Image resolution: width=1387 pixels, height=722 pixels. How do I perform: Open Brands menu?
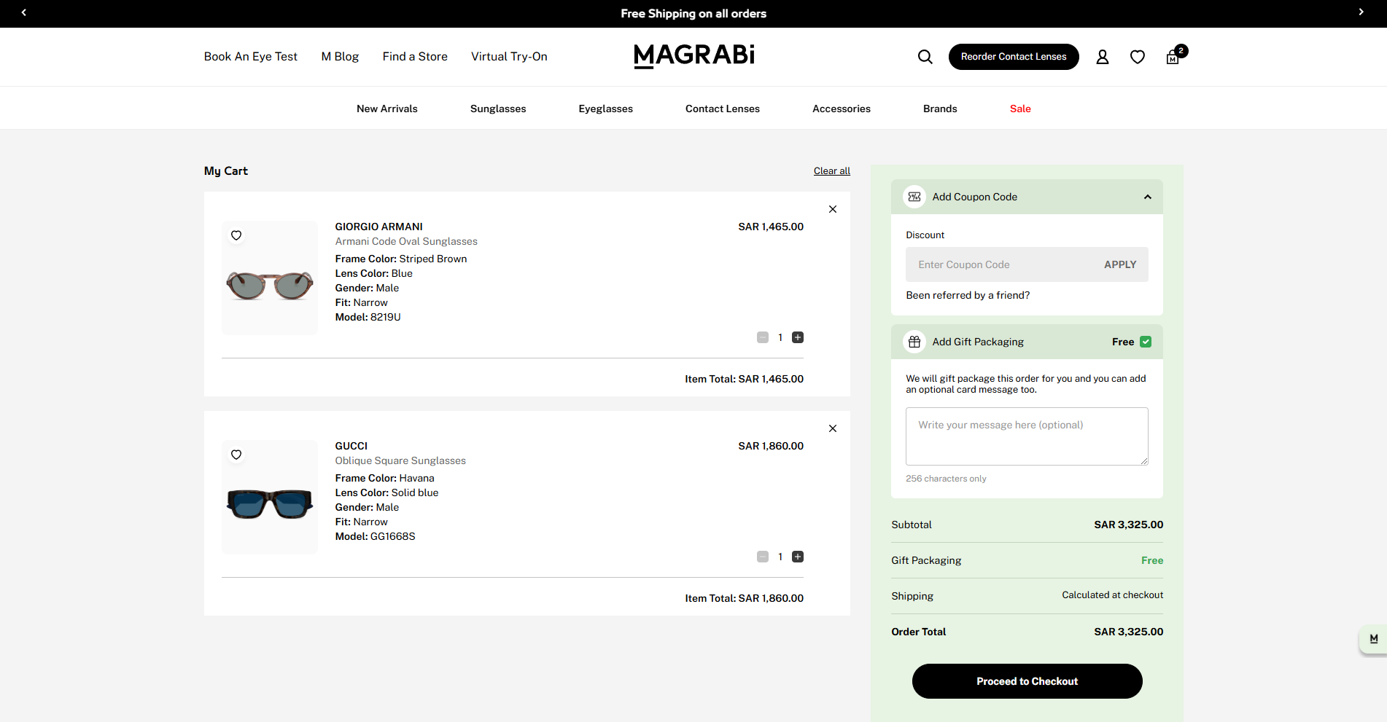coord(940,109)
